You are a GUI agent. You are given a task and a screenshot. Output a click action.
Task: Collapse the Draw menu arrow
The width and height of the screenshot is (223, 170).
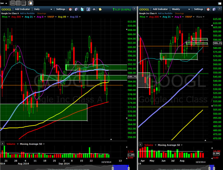point(6,3)
